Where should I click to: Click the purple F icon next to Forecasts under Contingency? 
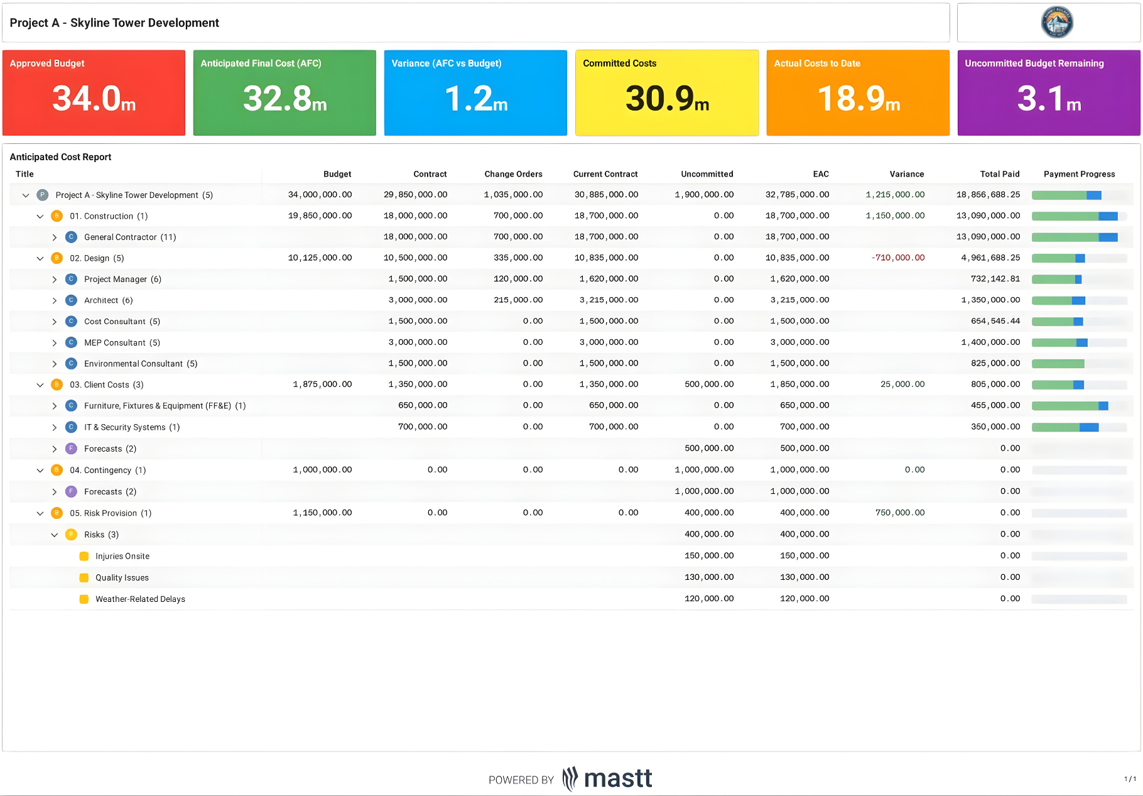click(71, 491)
